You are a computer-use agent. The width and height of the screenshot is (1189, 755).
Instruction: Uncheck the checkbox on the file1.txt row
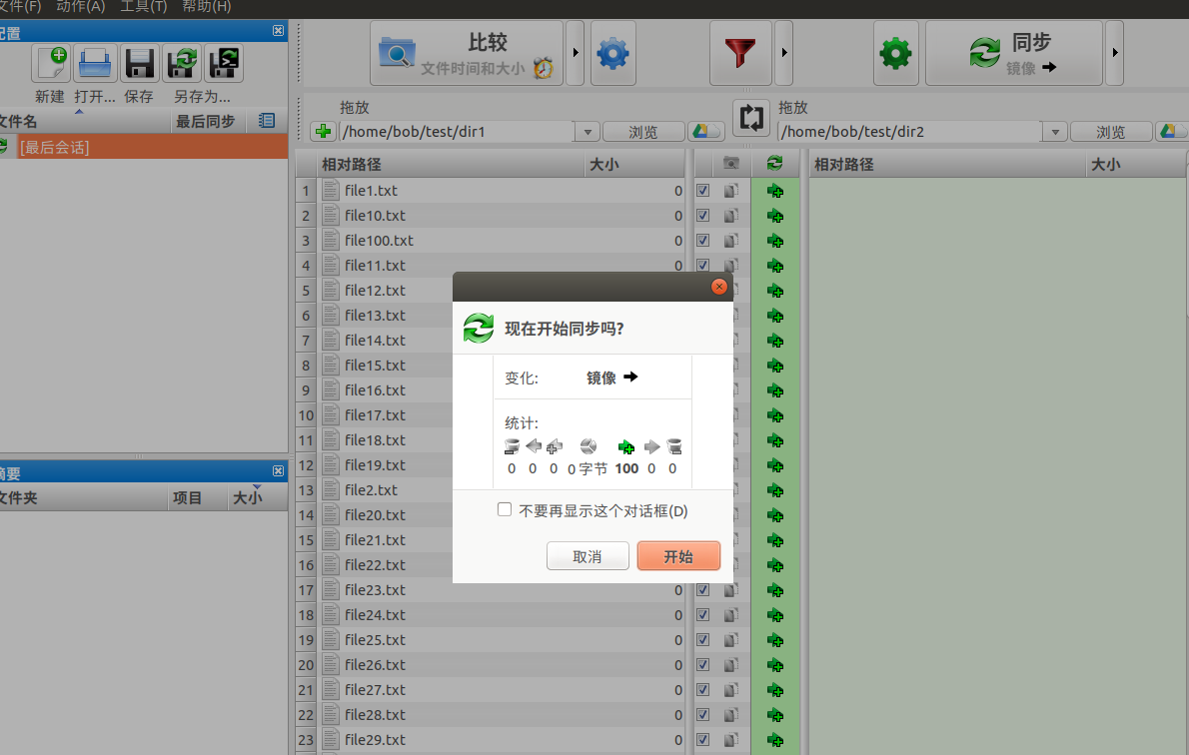pos(702,190)
